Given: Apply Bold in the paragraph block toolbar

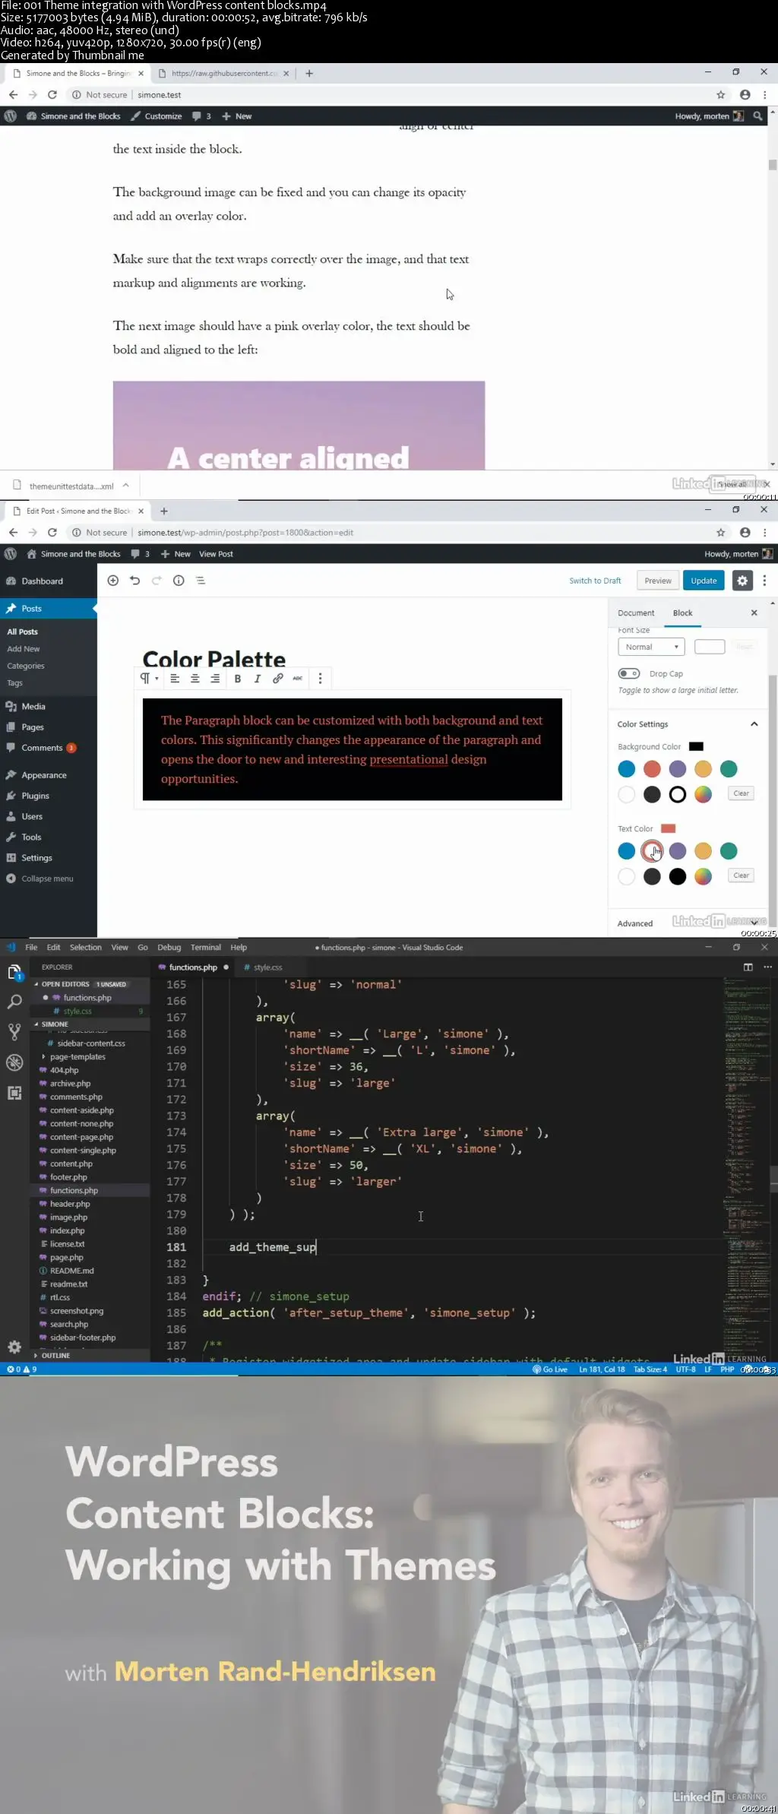Looking at the screenshot, I should pyautogui.click(x=237, y=679).
